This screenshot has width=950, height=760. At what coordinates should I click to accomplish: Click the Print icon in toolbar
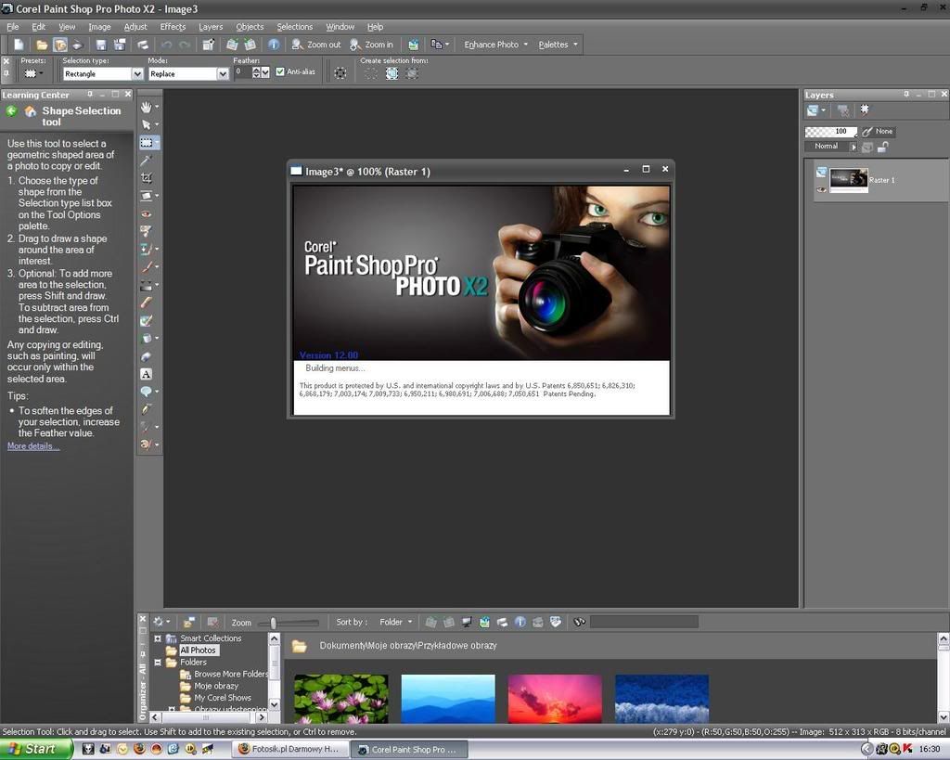pos(143,45)
